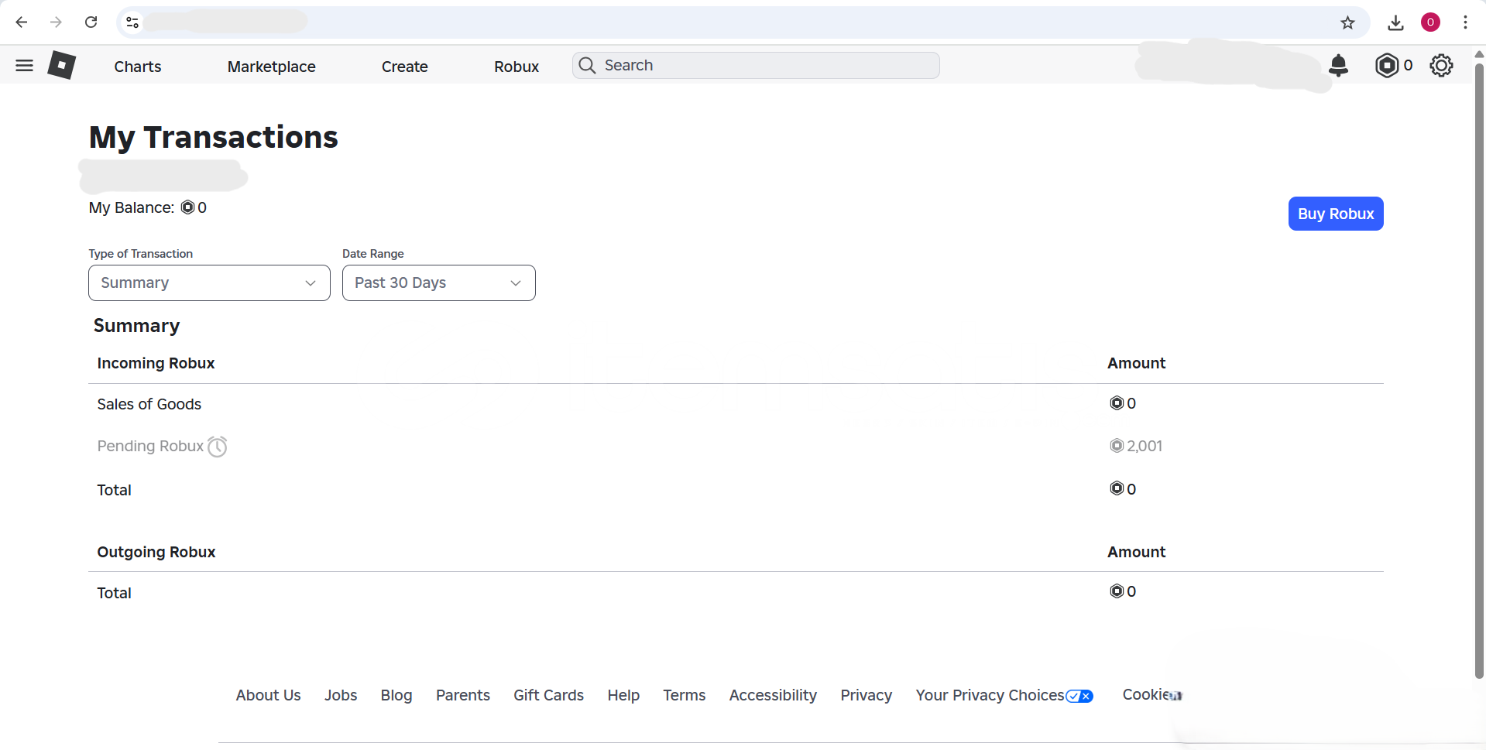
Task: Open Terms footer link
Action: (x=685, y=695)
